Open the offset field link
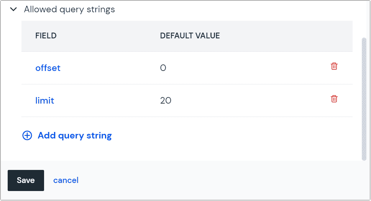371x201 pixels. click(48, 68)
